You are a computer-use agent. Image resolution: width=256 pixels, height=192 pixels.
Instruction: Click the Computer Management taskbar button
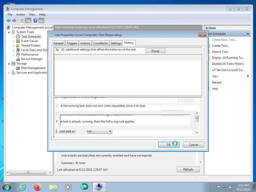(x=99, y=187)
